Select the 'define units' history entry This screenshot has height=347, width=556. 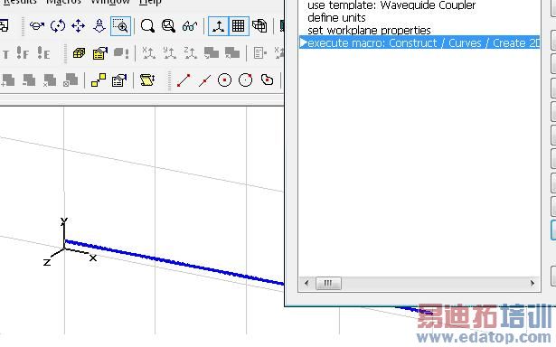click(336, 18)
